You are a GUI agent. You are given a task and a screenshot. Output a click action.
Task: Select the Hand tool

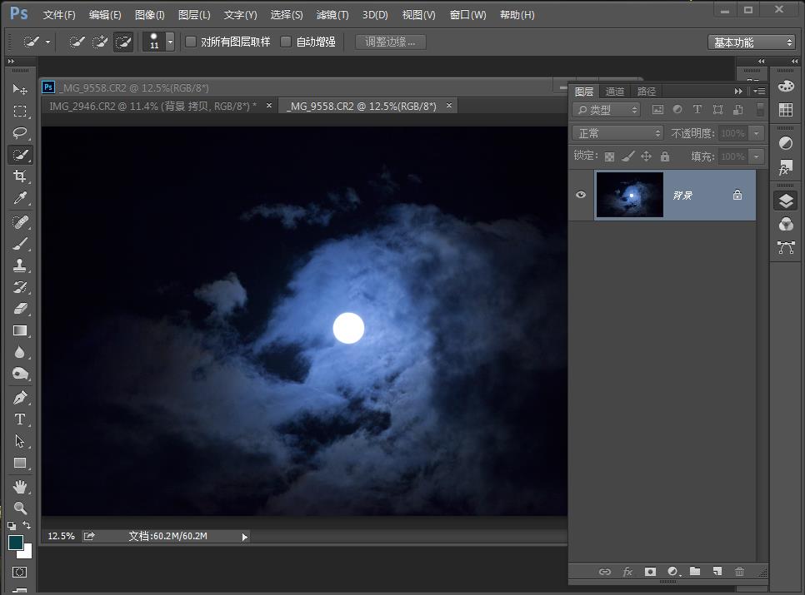[20, 486]
